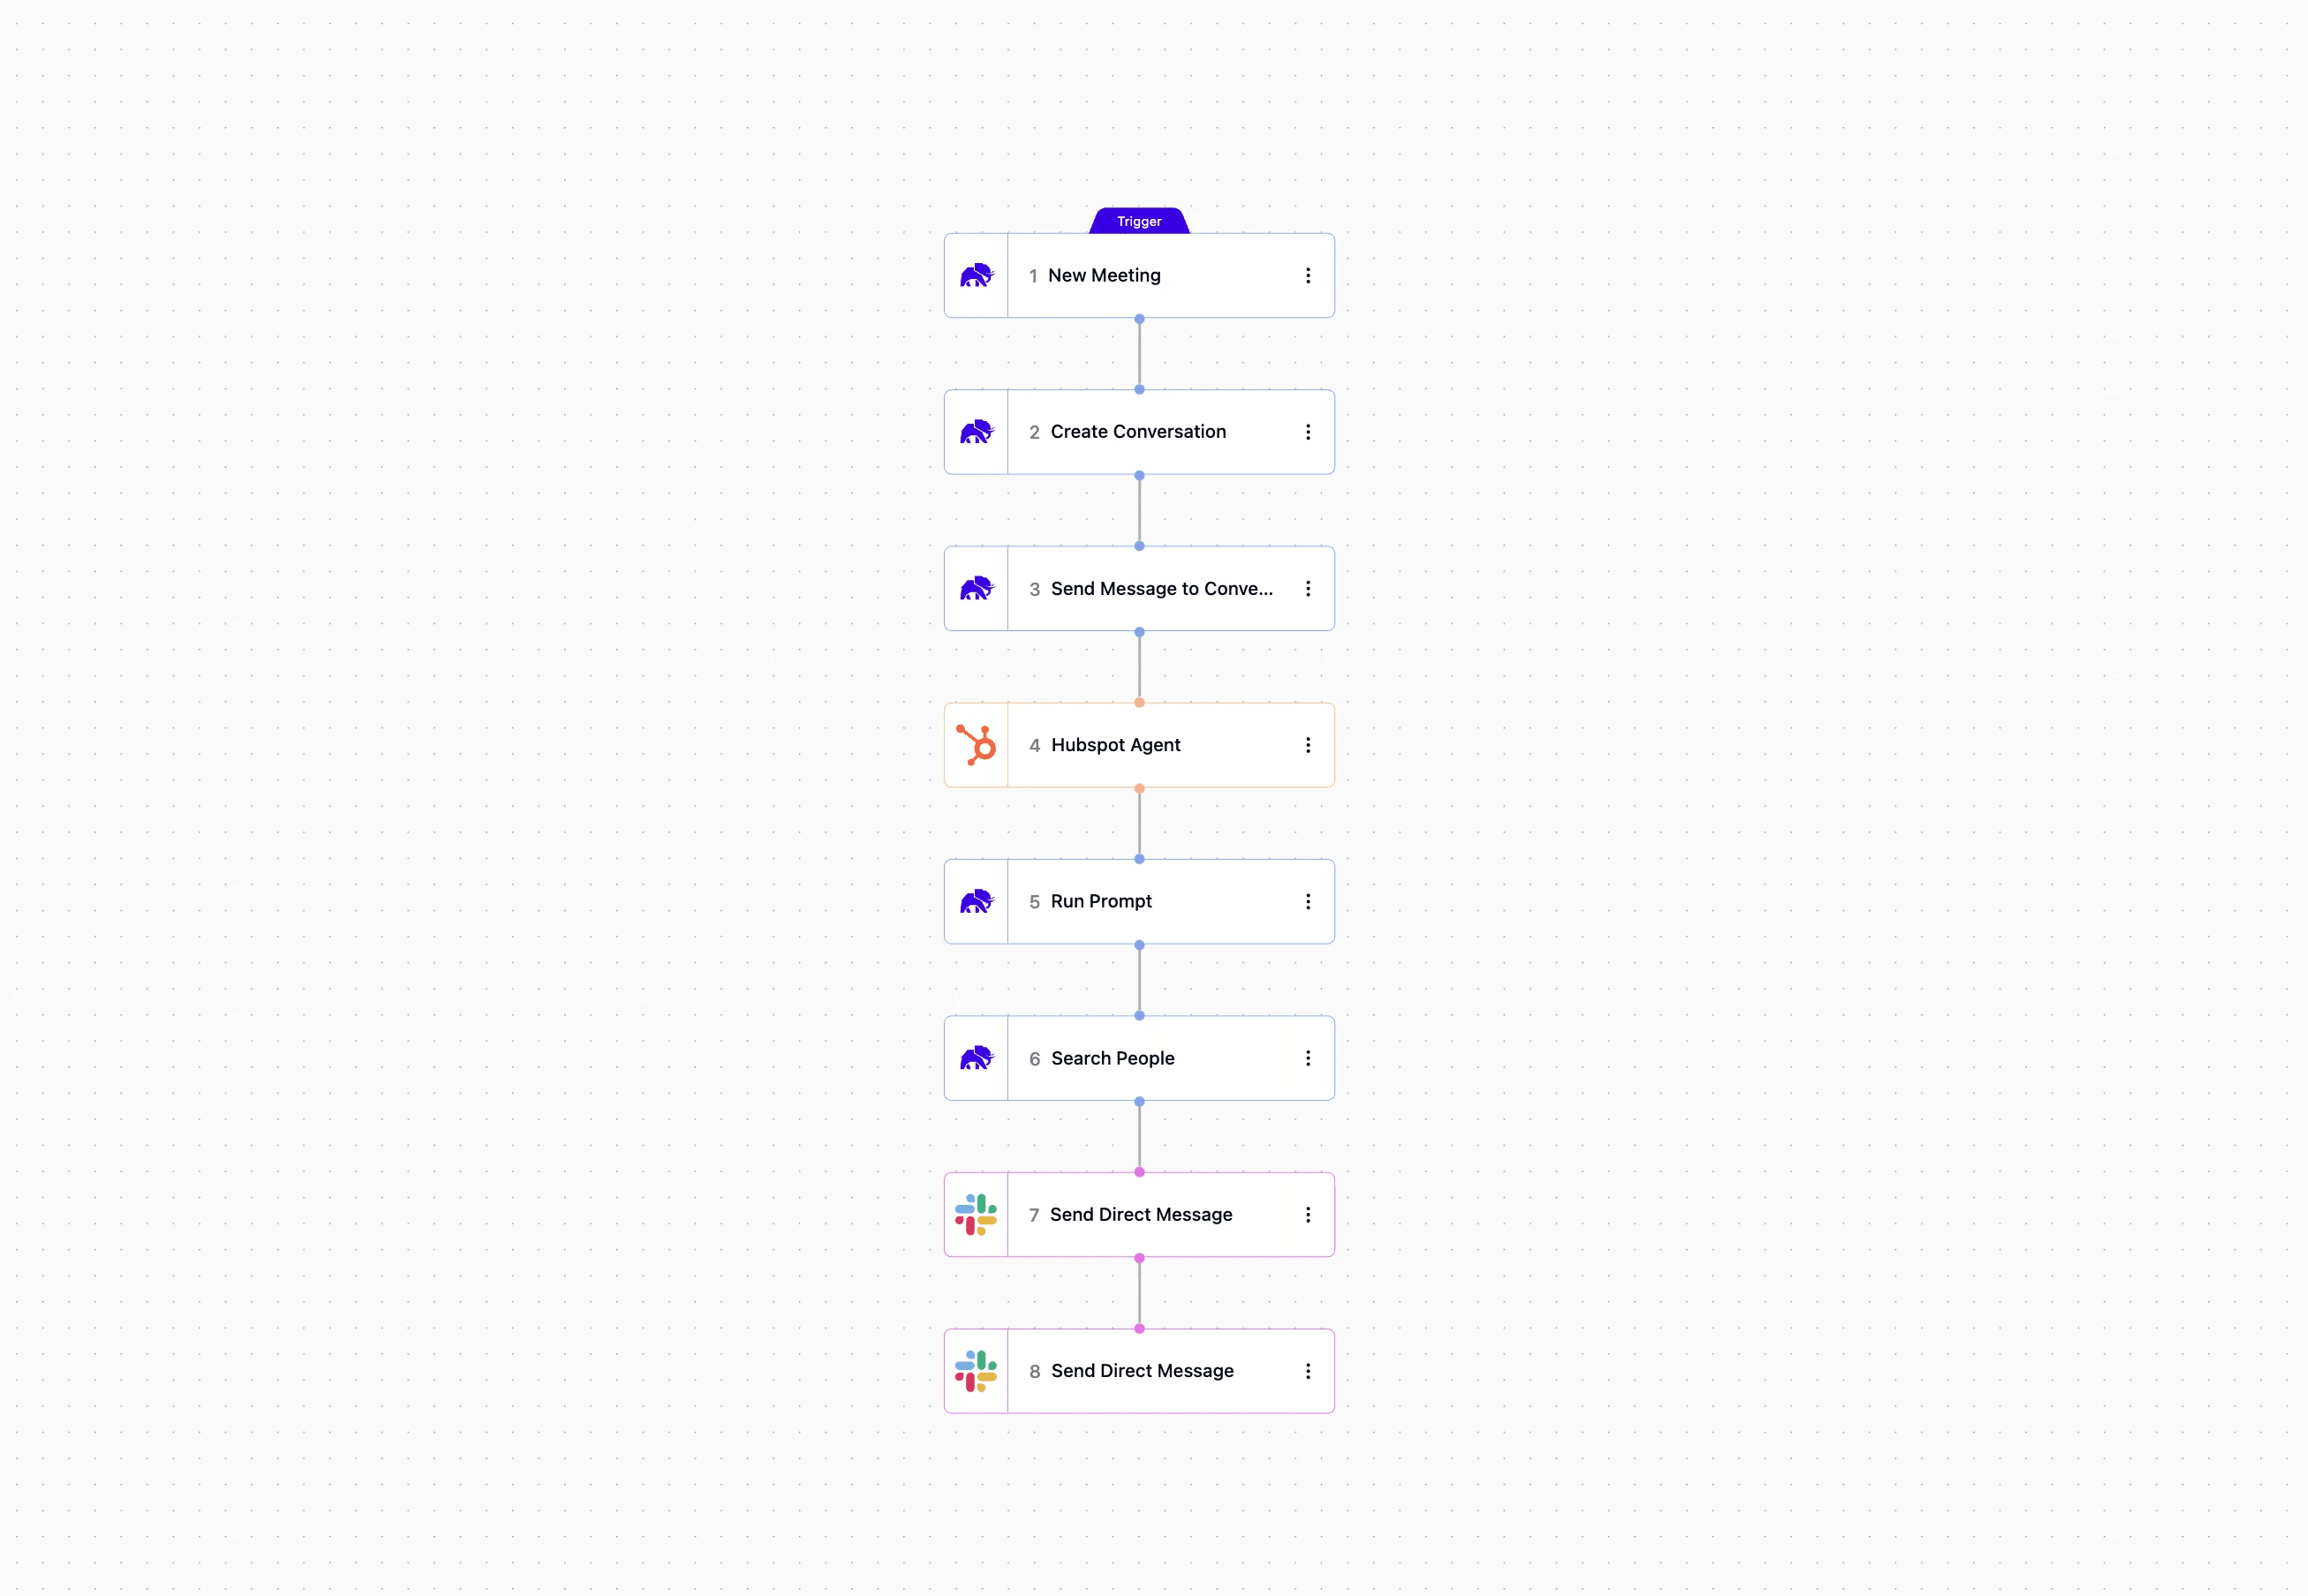2308x1596 pixels.
Task: Select the app icon on Run Prompt step
Action: [976, 901]
